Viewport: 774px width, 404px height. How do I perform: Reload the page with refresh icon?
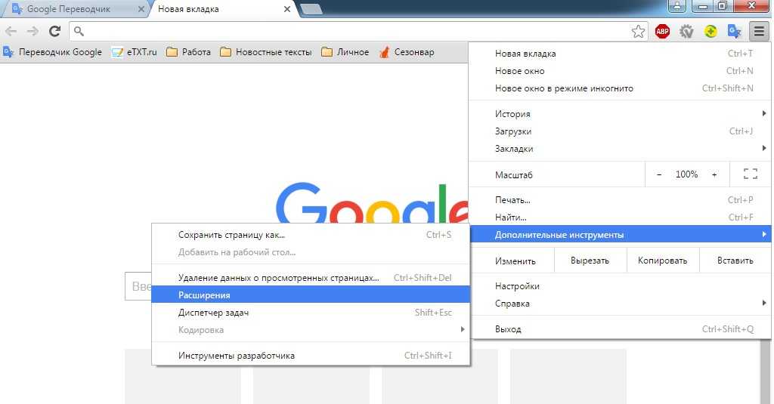(x=54, y=31)
